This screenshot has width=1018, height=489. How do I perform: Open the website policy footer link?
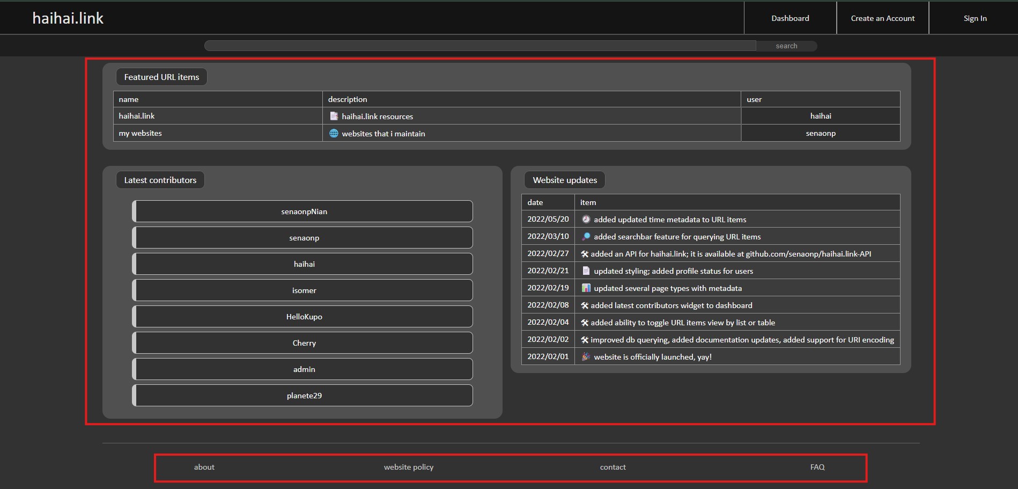click(x=409, y=467)
